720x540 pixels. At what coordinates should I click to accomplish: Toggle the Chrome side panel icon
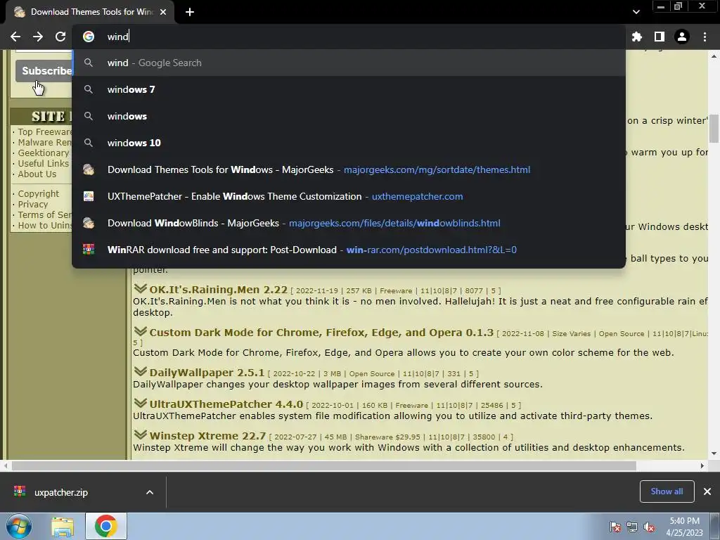pyautogui.click(x=659, y=37)
